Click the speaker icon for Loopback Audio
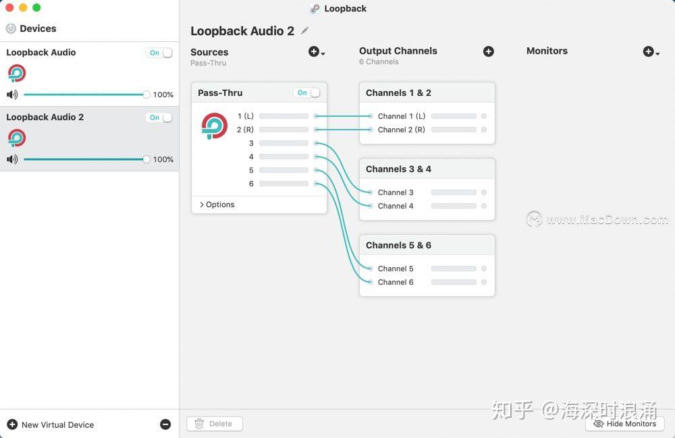The image size is (675, 438). coord(11,94)
